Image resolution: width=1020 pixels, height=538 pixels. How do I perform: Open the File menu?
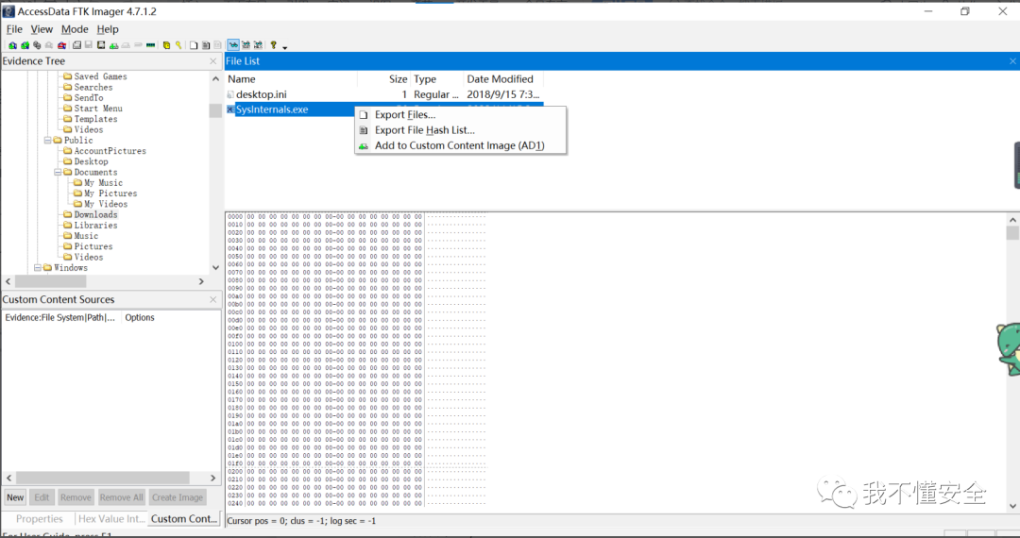pyautogui.click(x=14, y=29)
